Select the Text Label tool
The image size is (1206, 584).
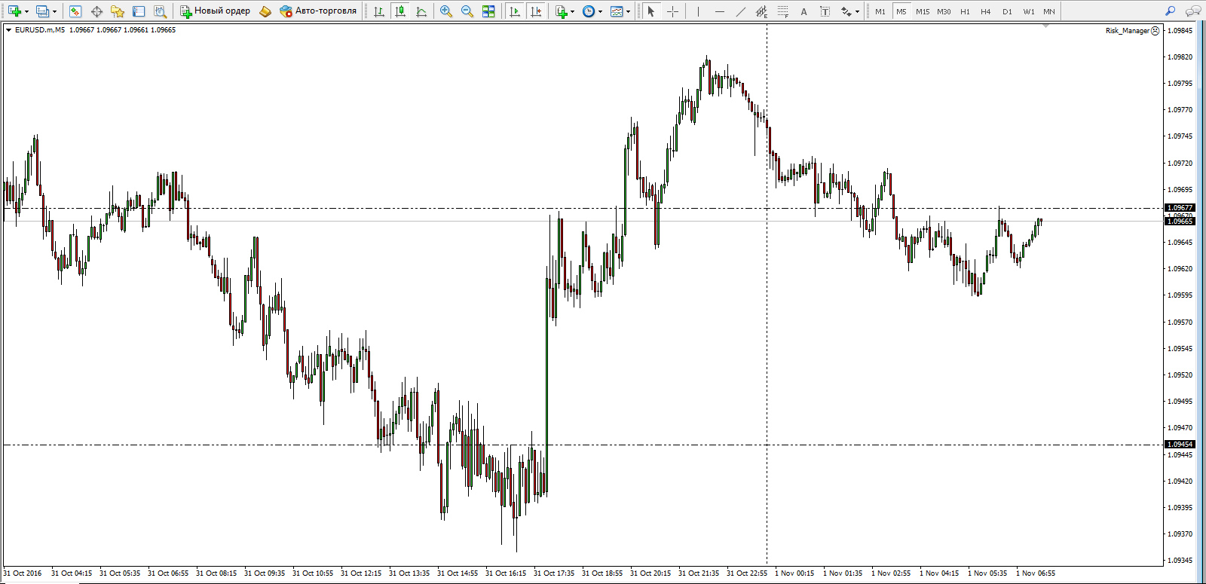825,11
